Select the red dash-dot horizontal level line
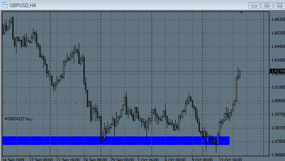 coord(136,103)
